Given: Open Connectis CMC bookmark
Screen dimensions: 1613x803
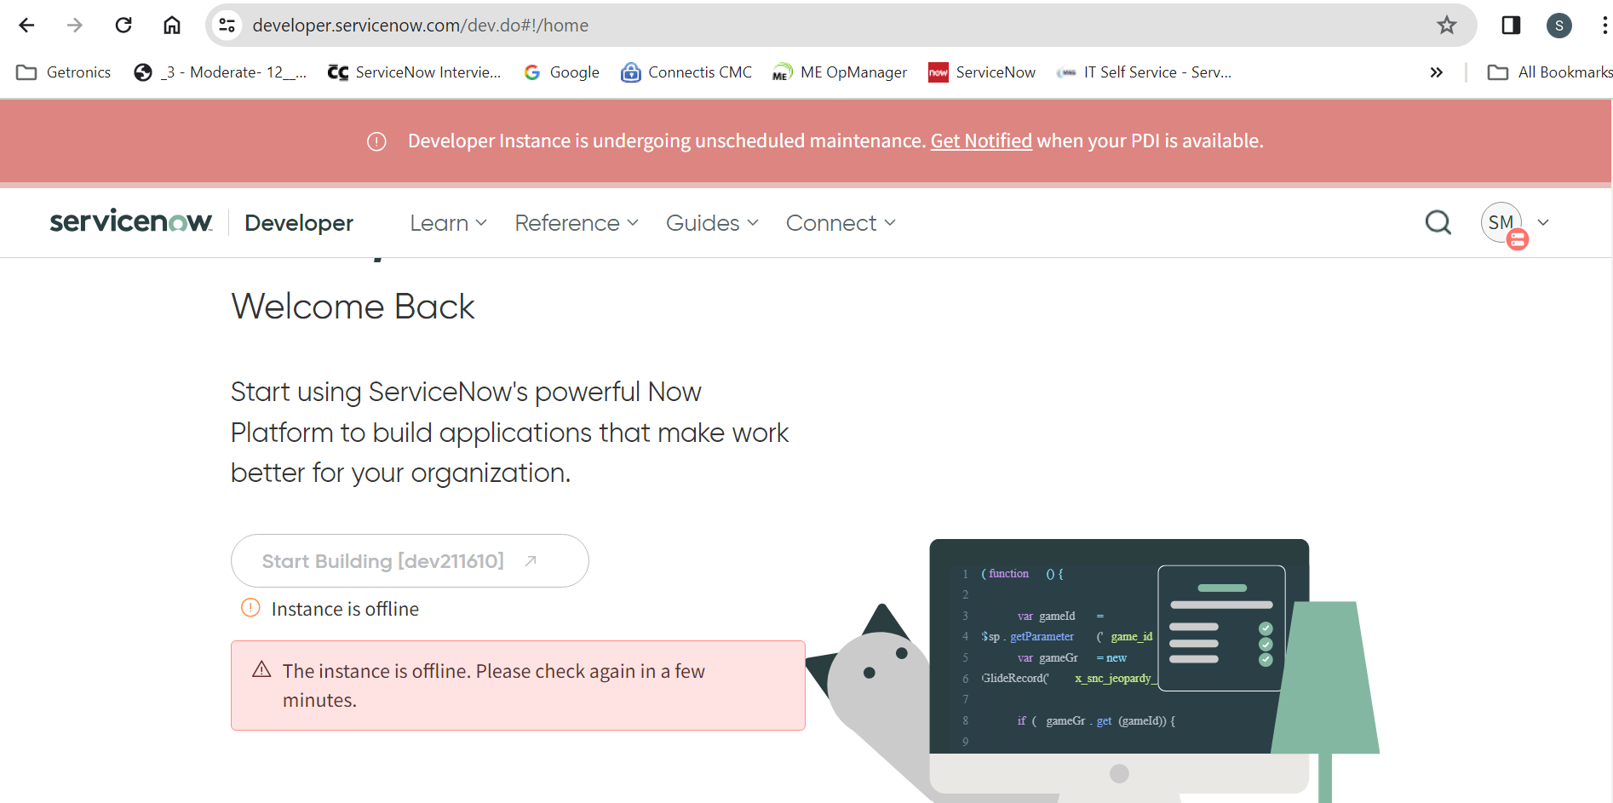Looking at the screenshot, I should pyautogui.click(x=686, y=72).
